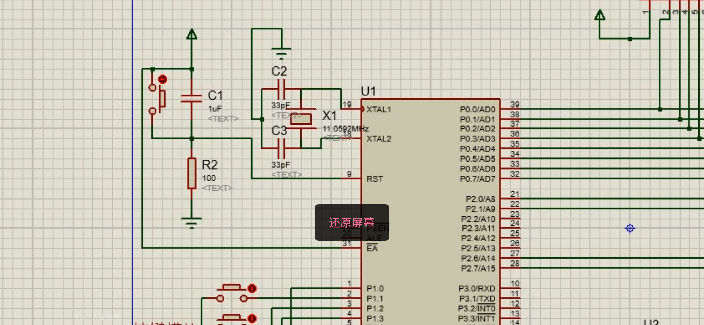Toggle red dot of upper P1 push button

click(x=252, y=288)
